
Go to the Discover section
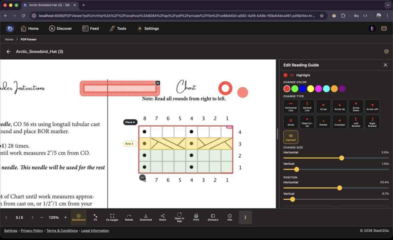(x=61, y=29)
